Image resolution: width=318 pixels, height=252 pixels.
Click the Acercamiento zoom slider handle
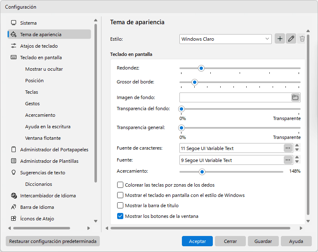(x=202, y=172)
